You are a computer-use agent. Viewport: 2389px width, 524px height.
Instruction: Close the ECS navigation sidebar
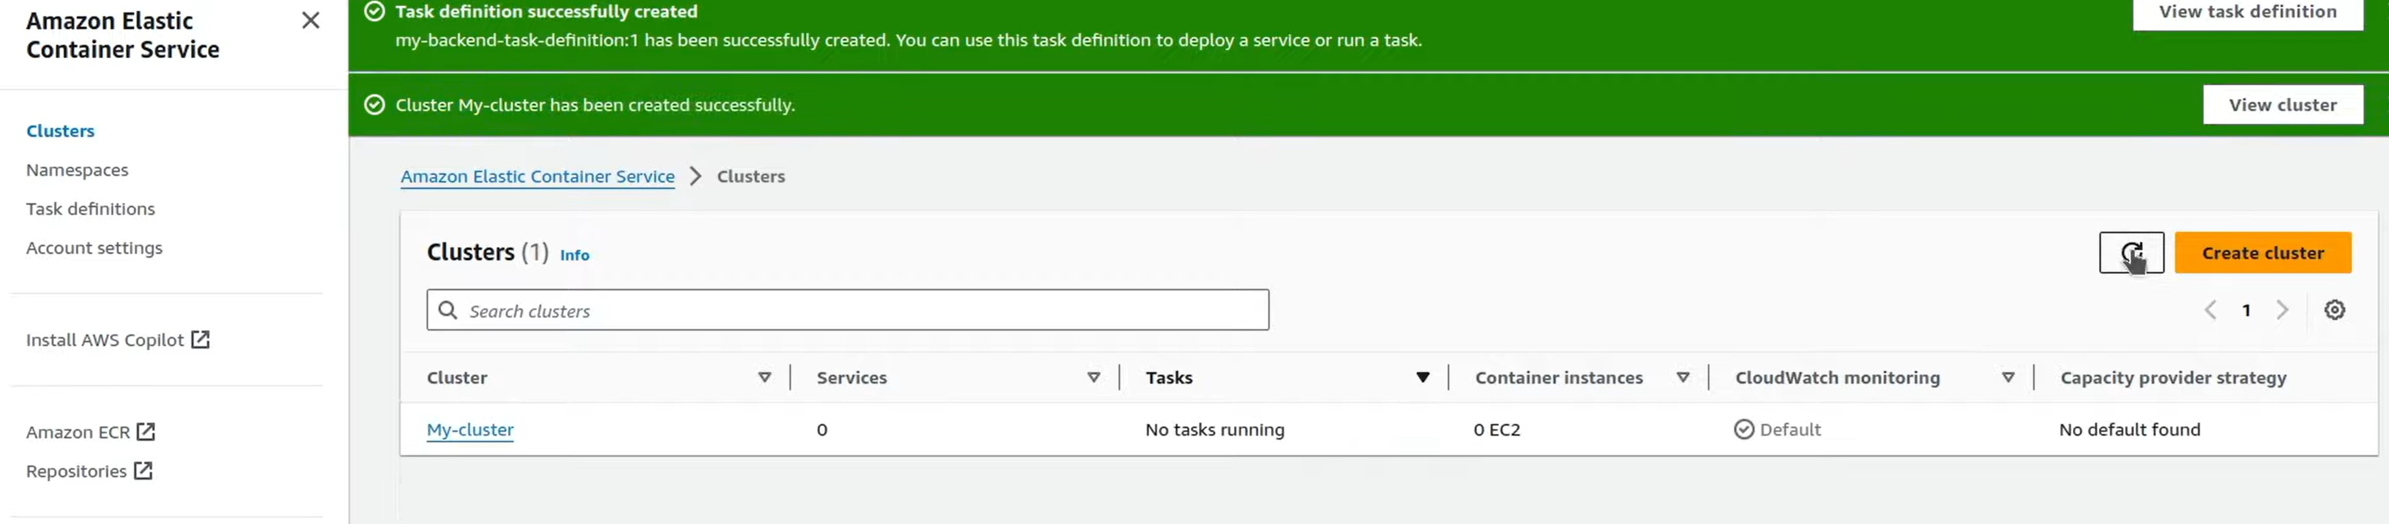311,20
